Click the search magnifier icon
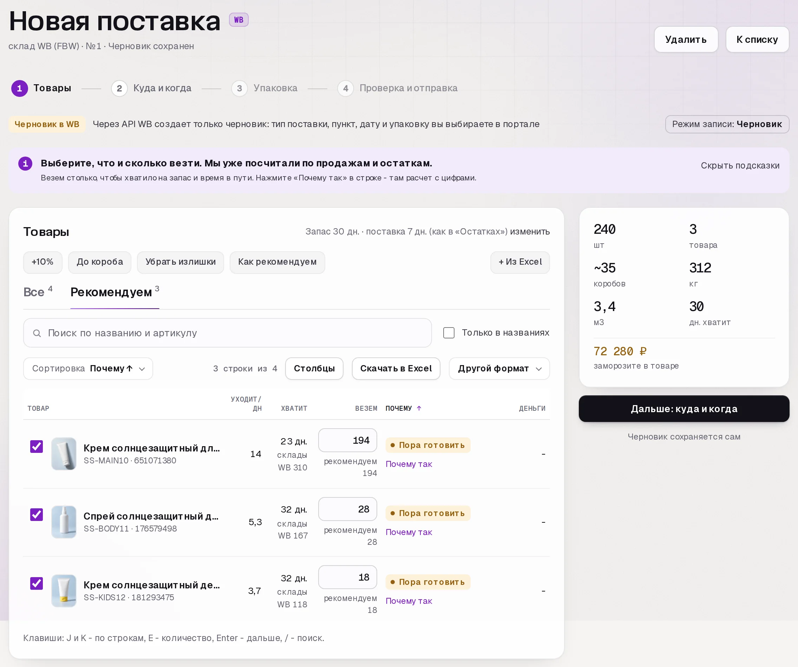The width and height of the screenshot is (798, 667). pyautogui.click(x=37, y=333)
